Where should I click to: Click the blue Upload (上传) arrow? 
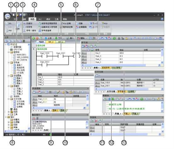click(x=46, y=38)
